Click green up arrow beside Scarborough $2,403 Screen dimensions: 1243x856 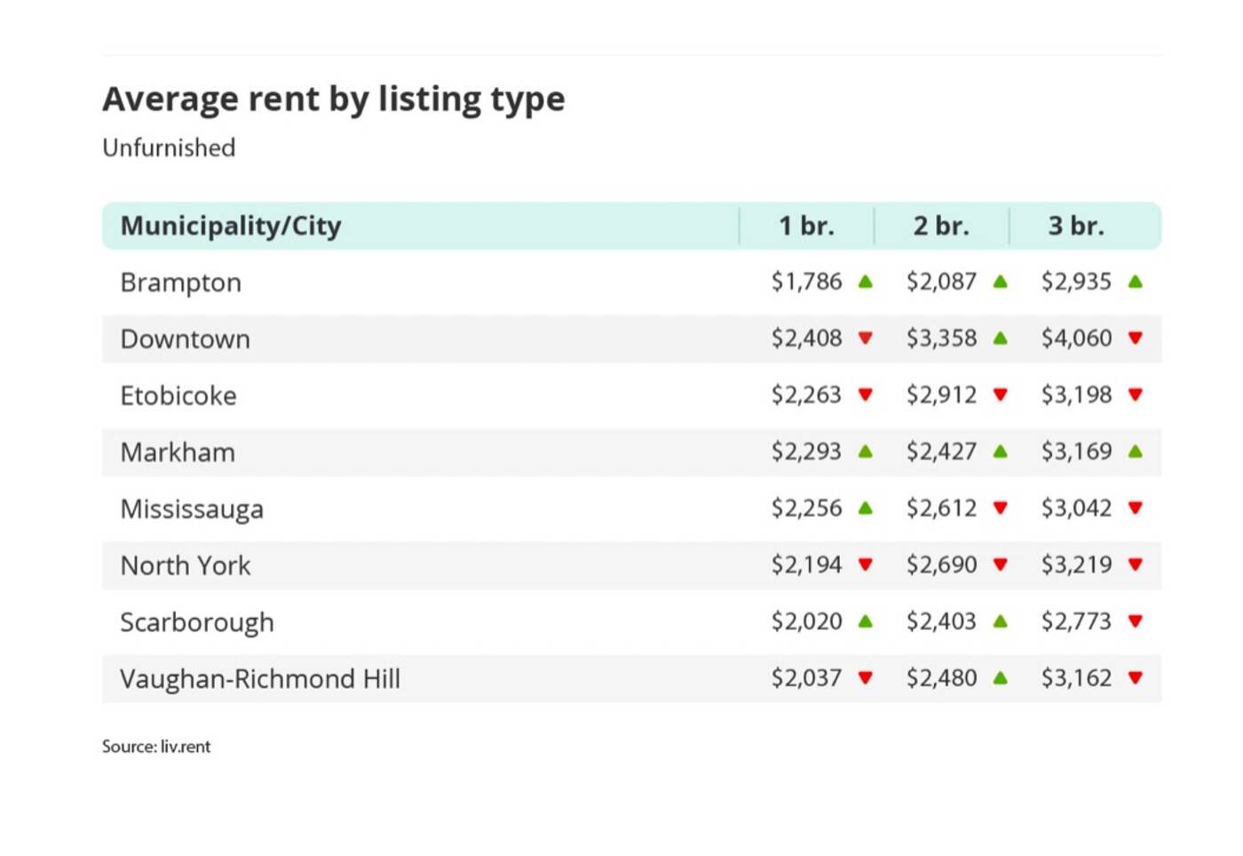[x=1001, y=622]
